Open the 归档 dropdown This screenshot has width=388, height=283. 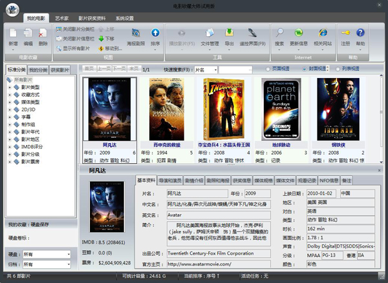coord(69,264)
